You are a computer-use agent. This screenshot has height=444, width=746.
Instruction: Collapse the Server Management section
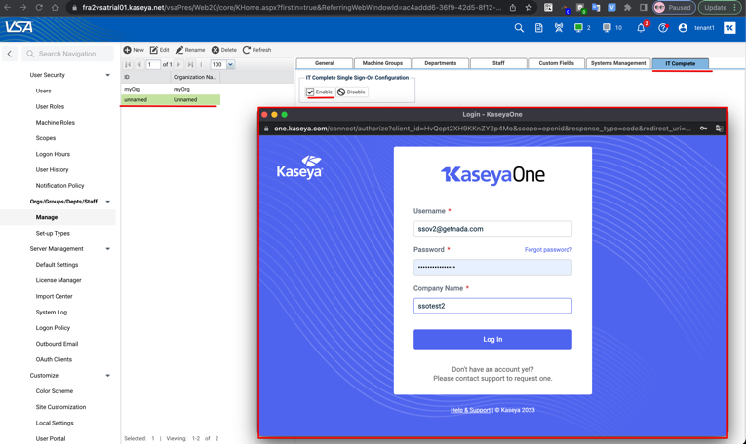(x=107, y=249)
